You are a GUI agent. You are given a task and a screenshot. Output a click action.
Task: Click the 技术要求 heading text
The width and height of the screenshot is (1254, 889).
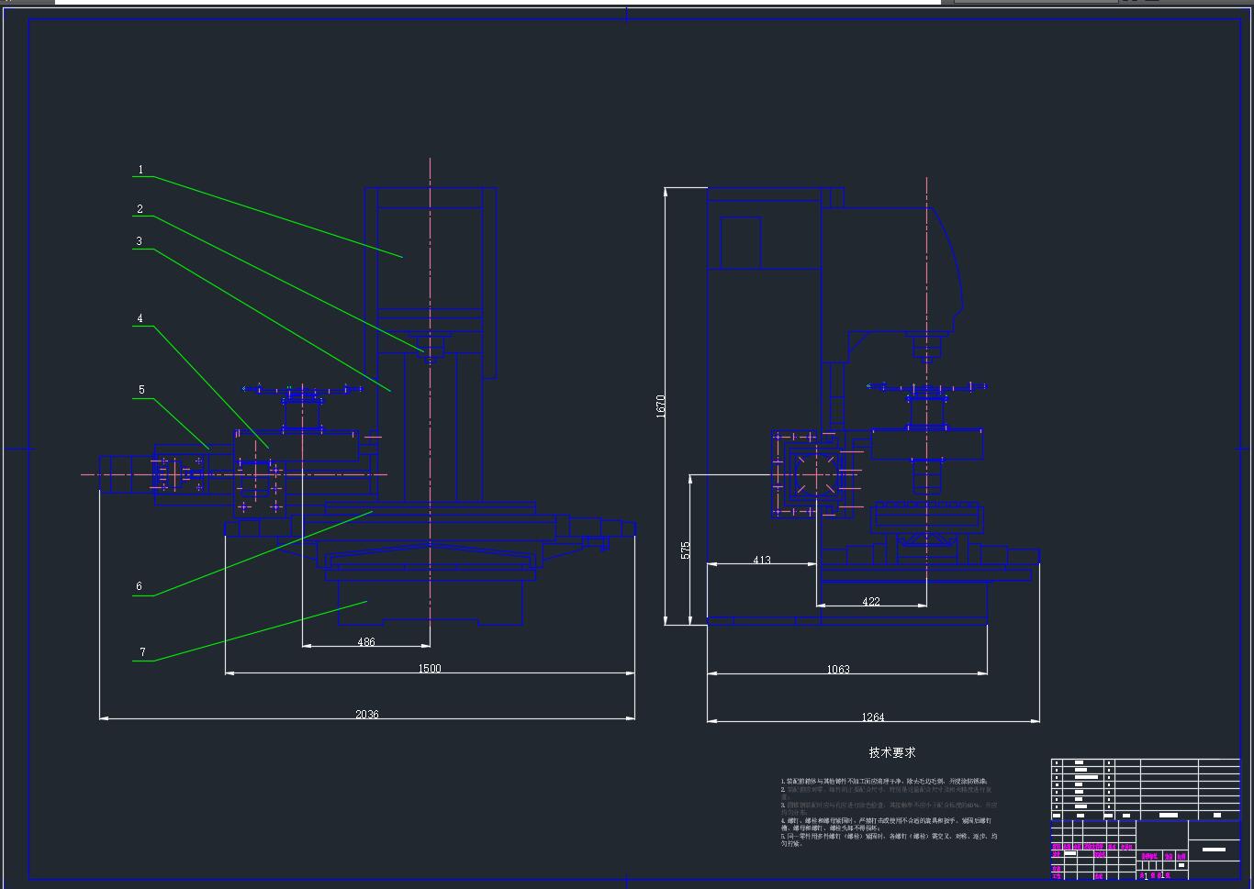point(891,752)
